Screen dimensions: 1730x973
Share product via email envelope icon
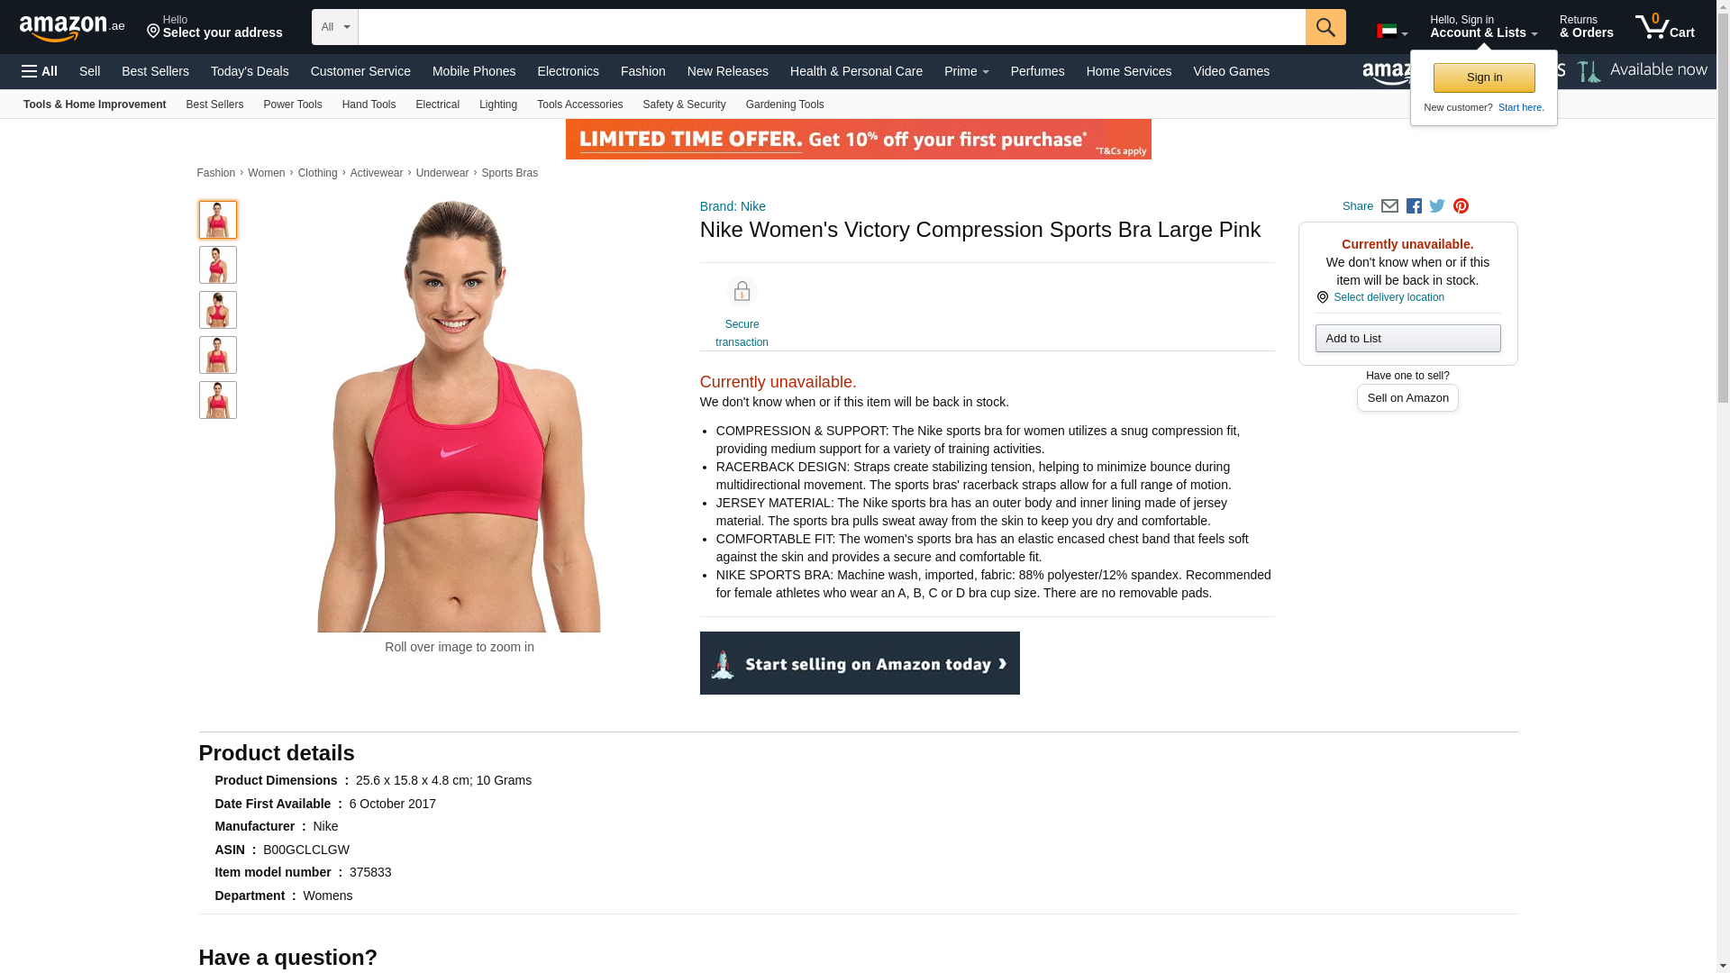1389,206
